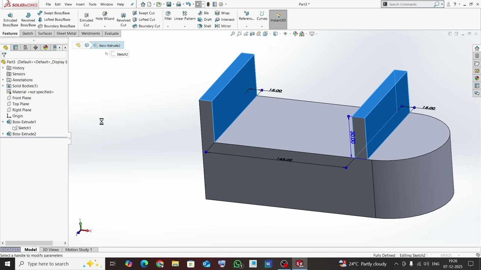Viewport: 481px width, 270px height.
Task: Open the File menu
Action: 48,4
